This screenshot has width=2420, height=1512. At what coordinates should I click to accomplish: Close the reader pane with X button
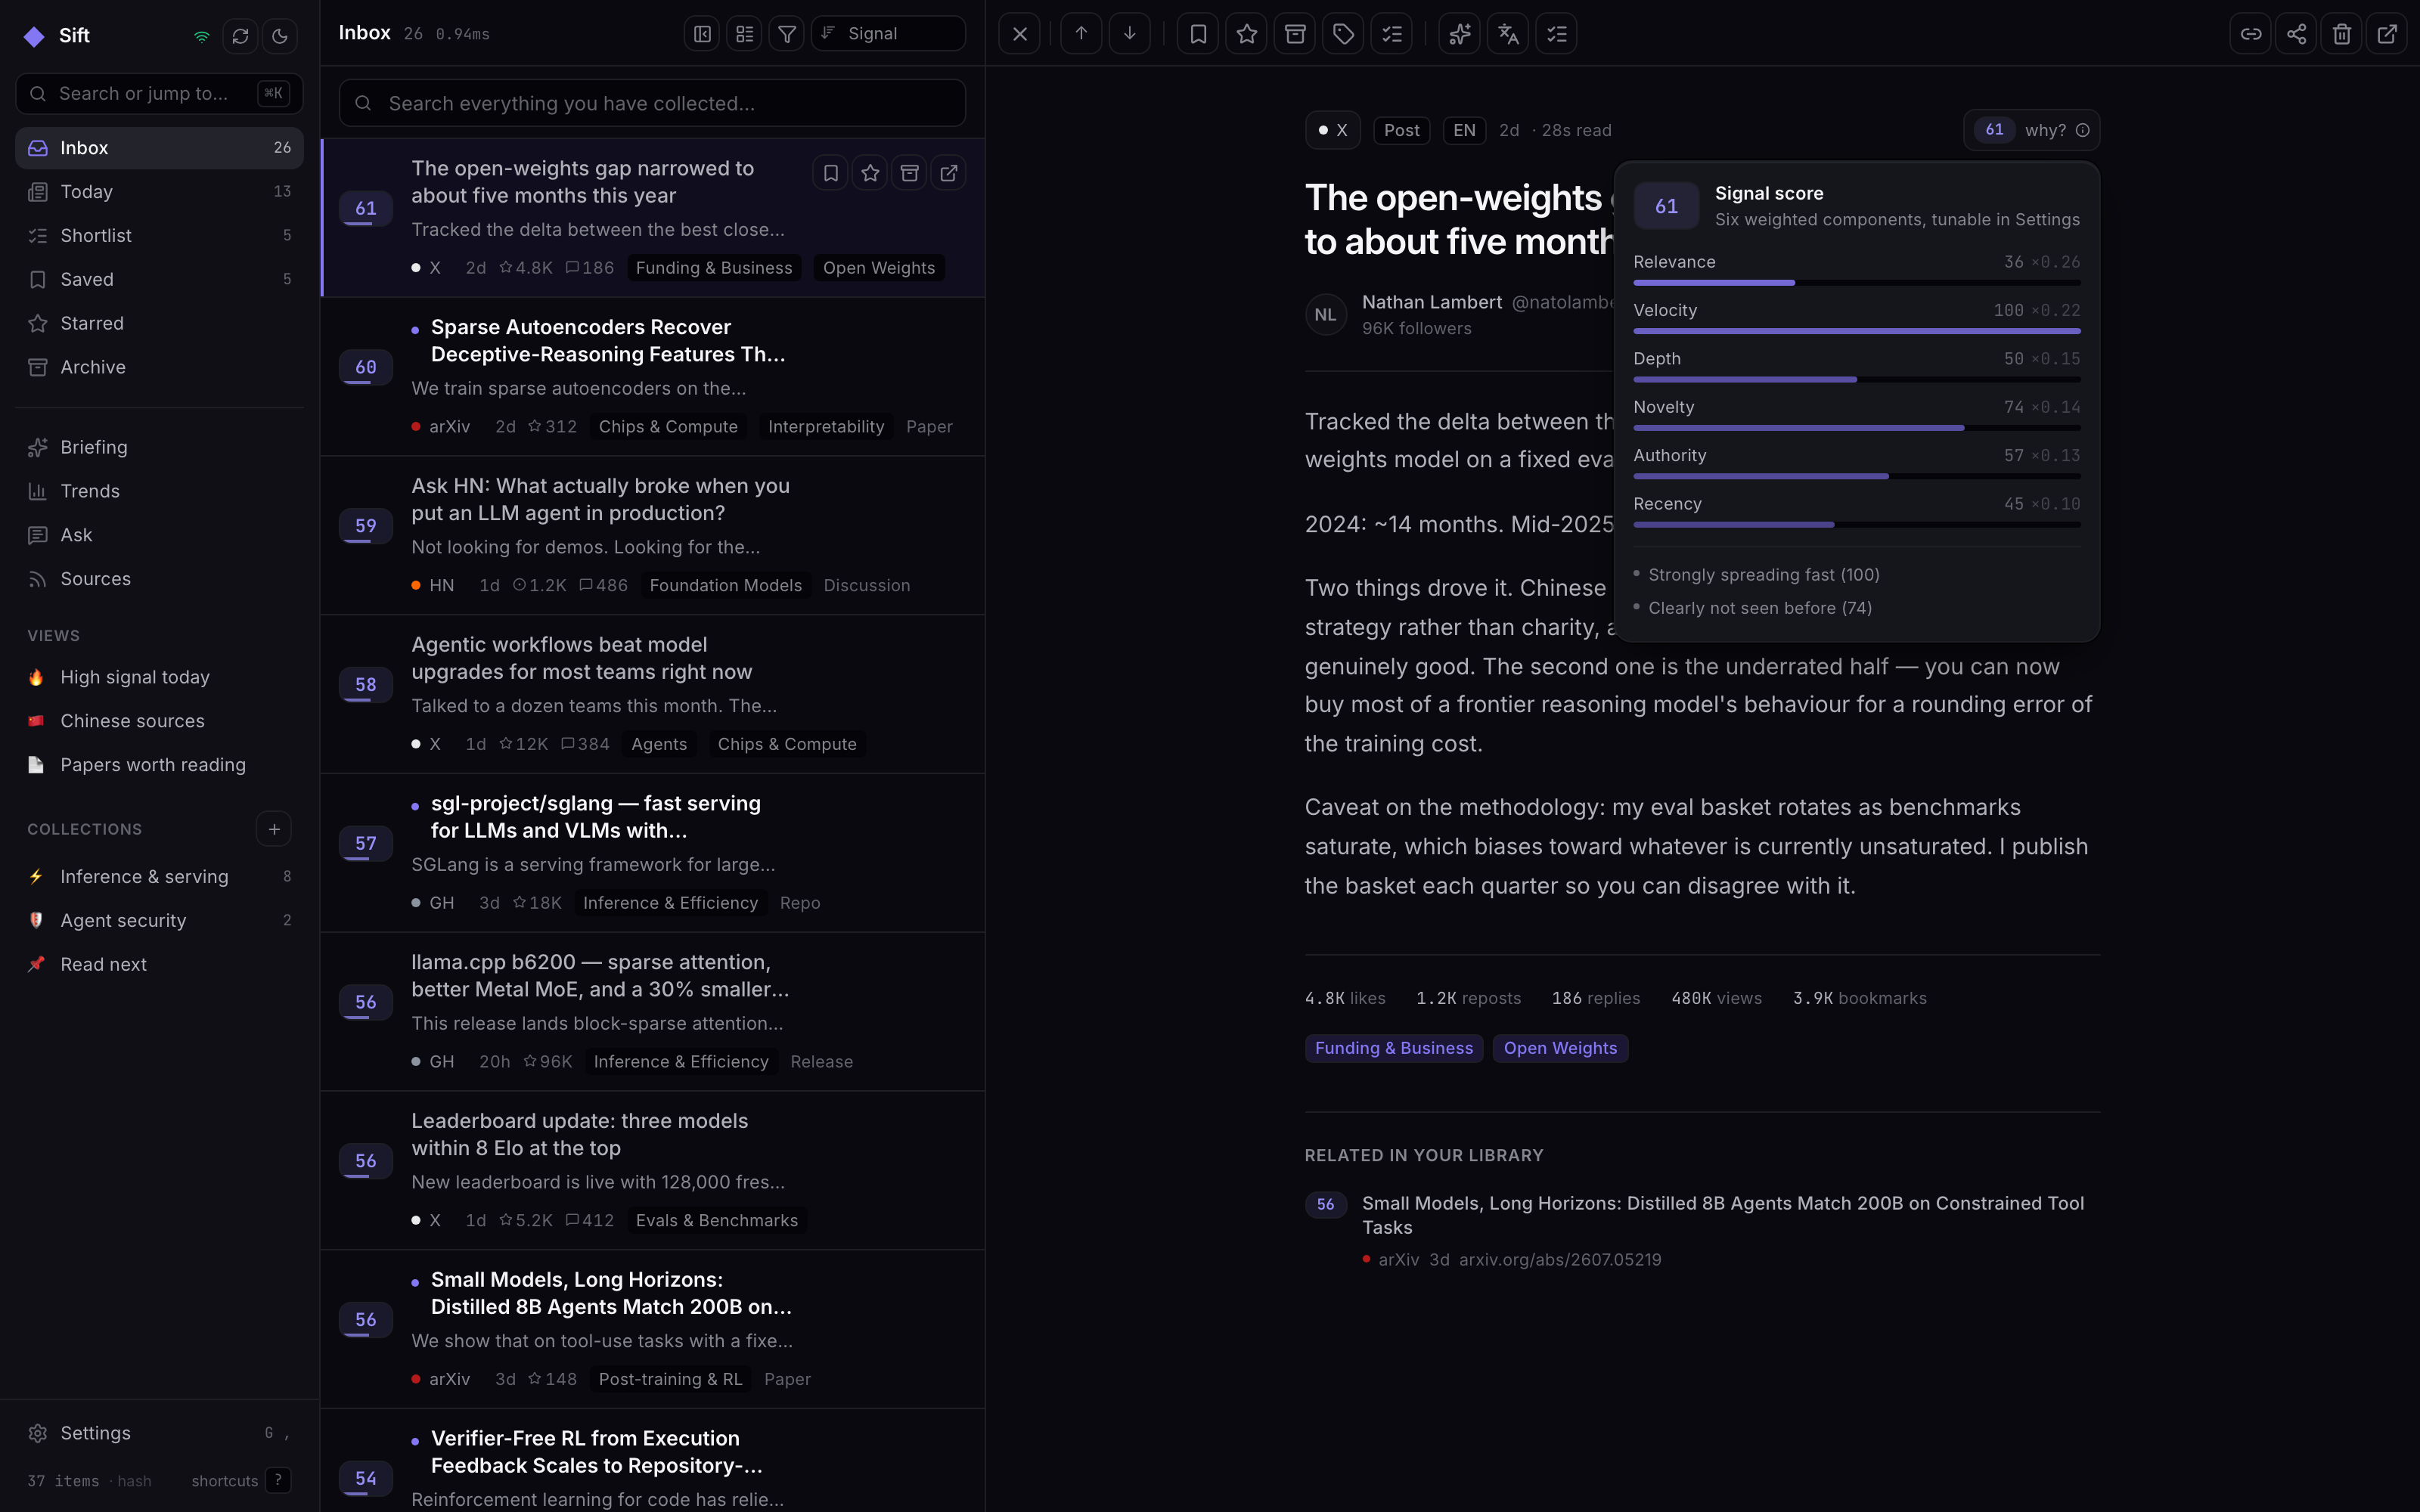tap(1019, 34)
